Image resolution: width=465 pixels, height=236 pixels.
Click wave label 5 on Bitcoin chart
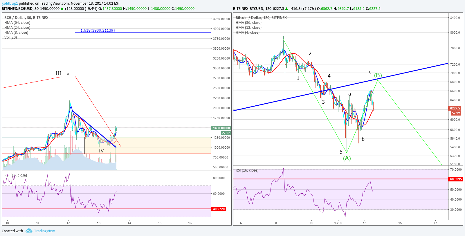coord(341,152)
